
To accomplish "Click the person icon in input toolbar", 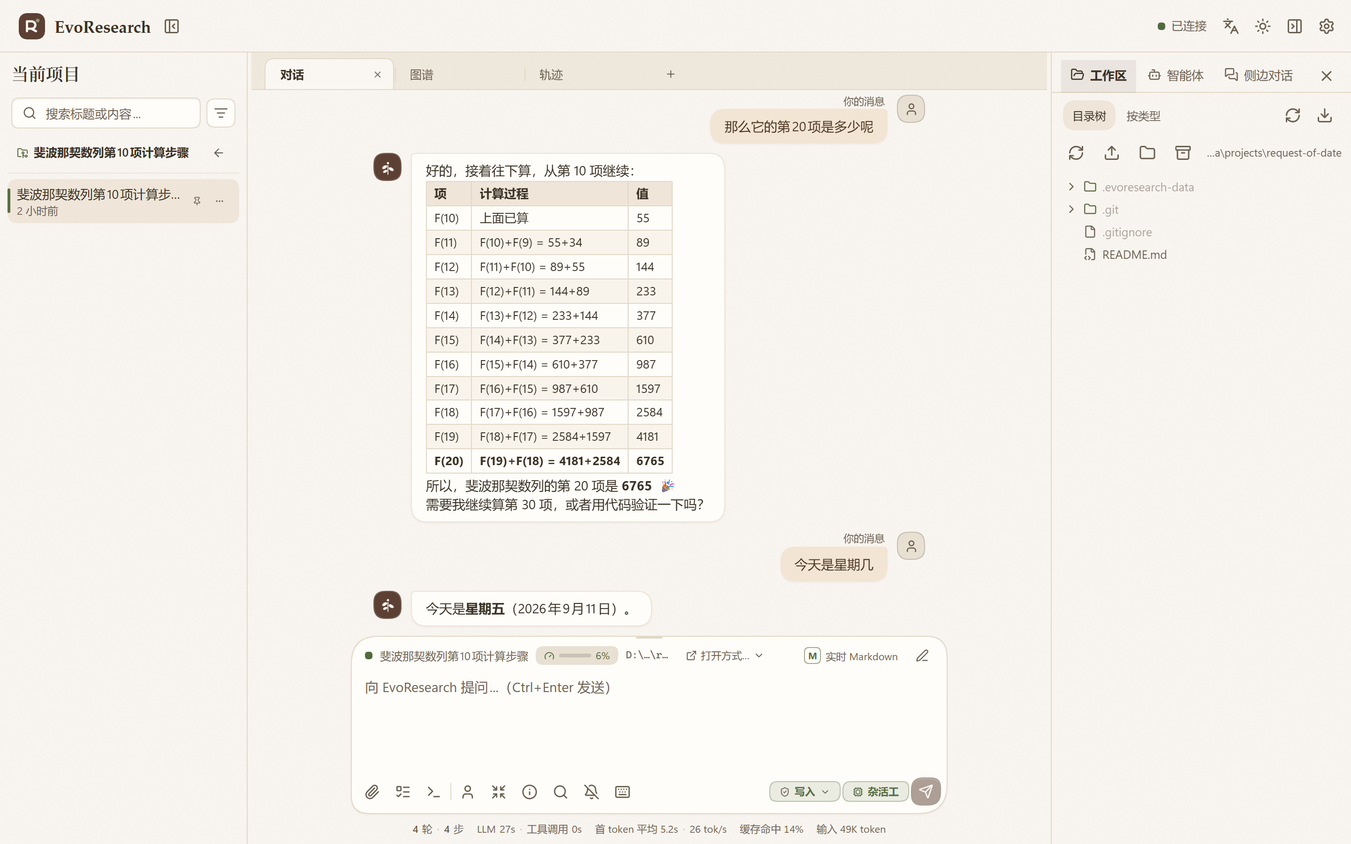I will pos(468,791).
